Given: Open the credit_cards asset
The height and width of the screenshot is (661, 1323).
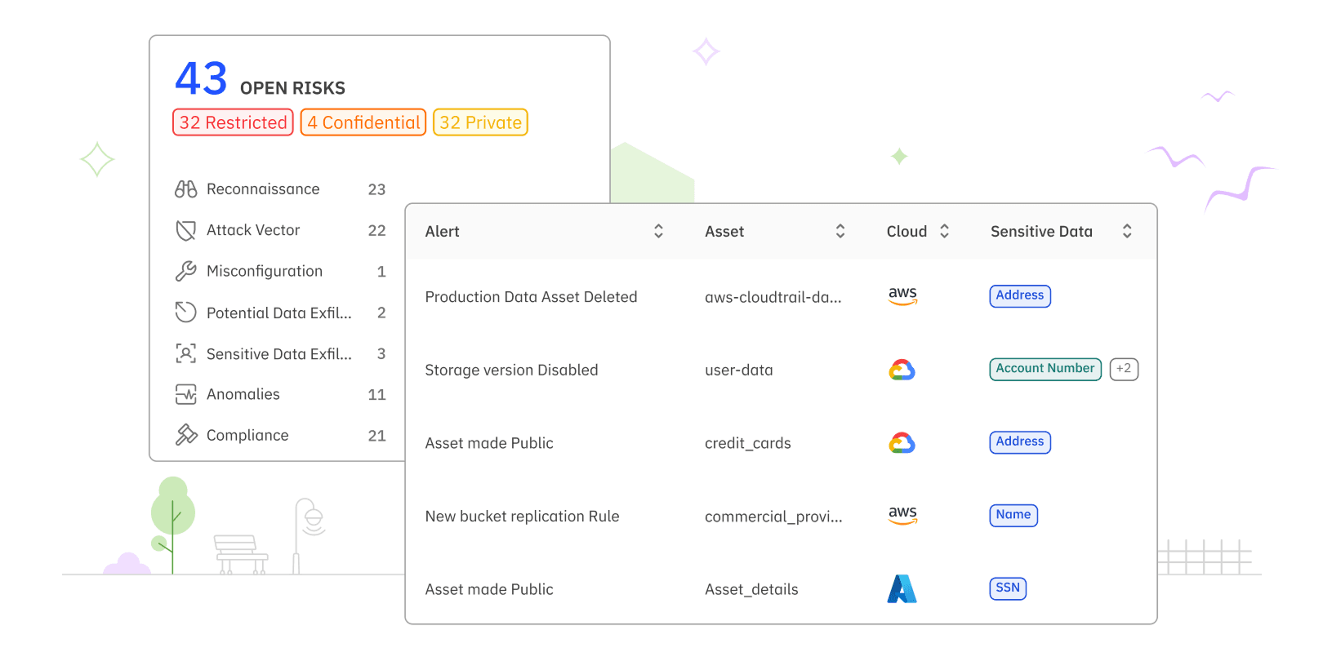Looking at the screenshot, I should 747,443.
